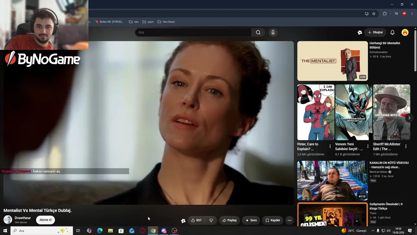Open Windows notification center icon

(410, 231)
